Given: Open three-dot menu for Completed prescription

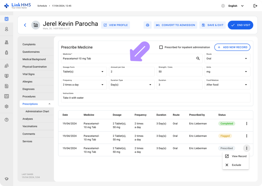Looking at the screenshot, I should 246,124.
